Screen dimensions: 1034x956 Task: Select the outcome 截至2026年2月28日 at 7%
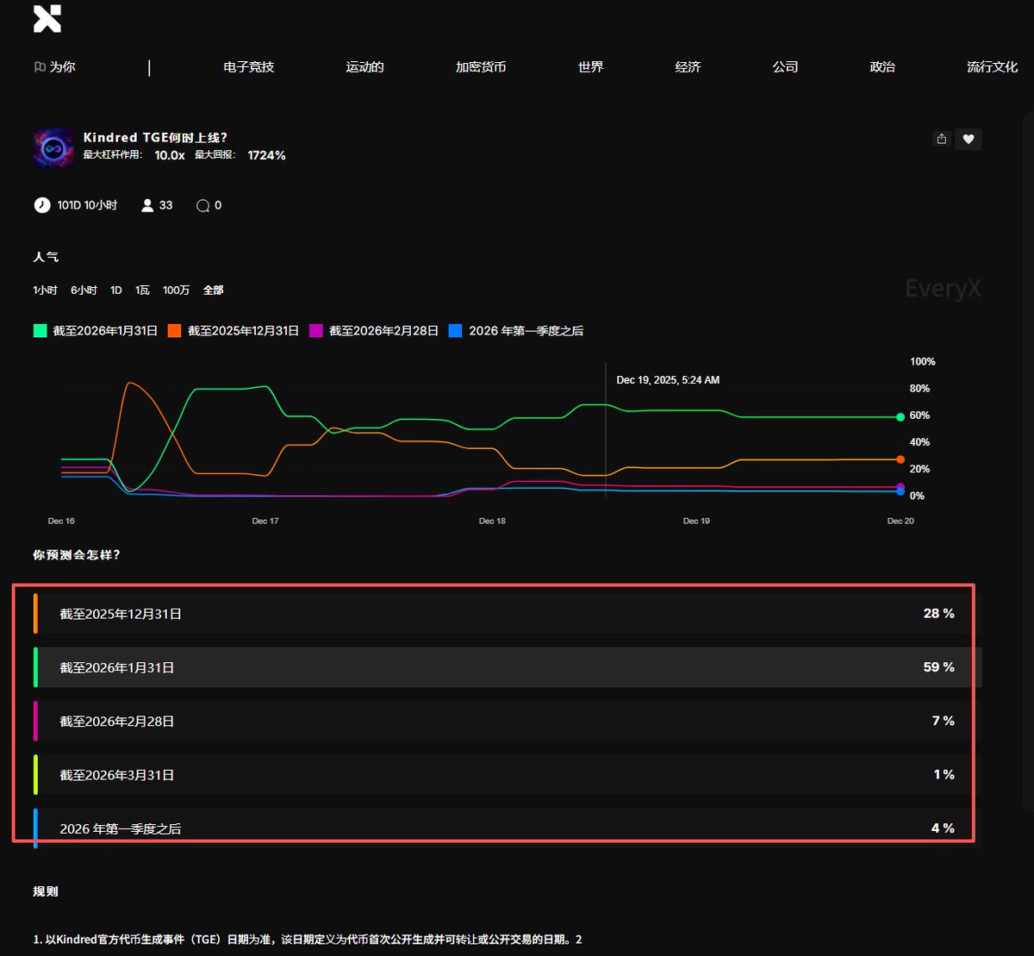pyautogui.click(x=507, y=721)
